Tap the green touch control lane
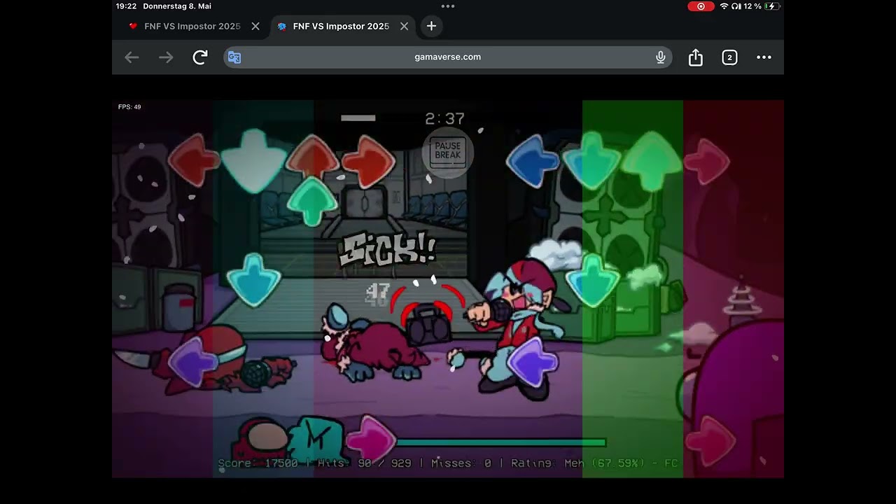This screenshot has height=504, width=896. [633, 288]
